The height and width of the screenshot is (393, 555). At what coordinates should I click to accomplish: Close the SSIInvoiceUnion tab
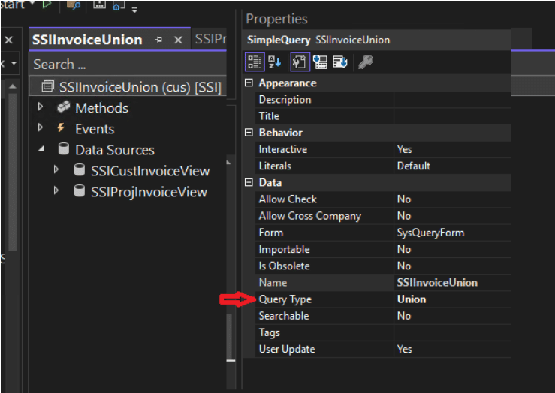coord(178,40)
